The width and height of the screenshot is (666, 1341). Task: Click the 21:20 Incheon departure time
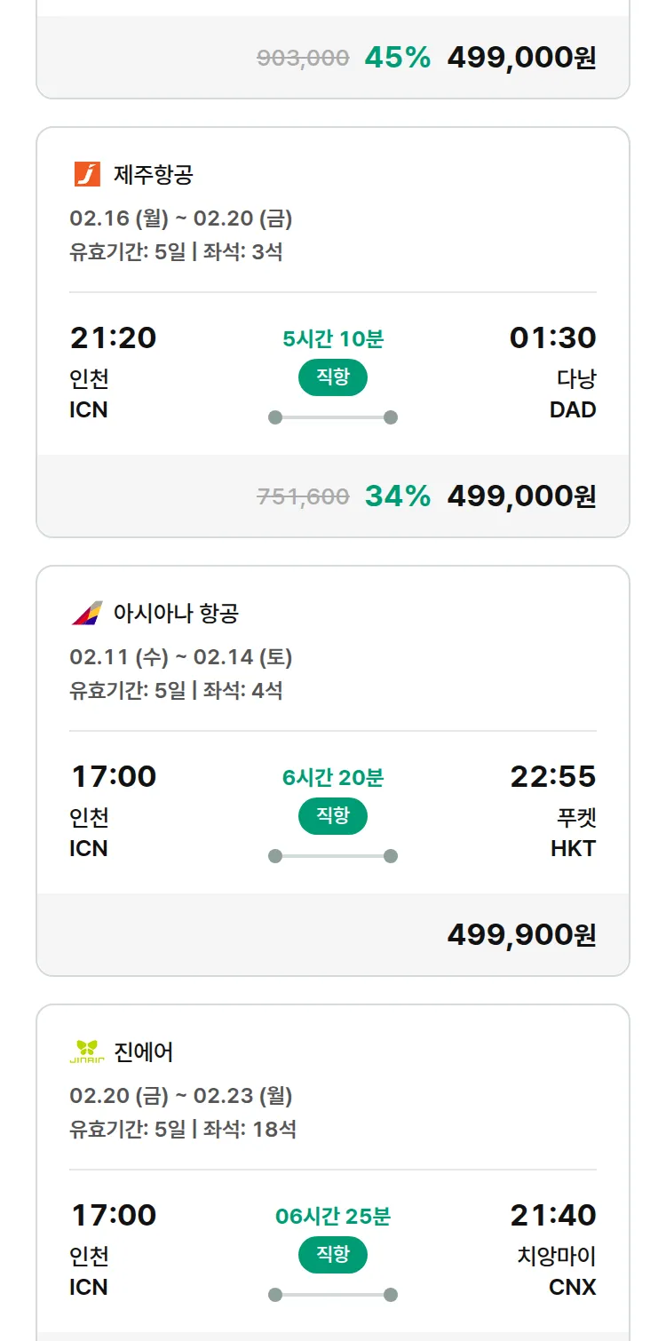(x=113, y=337)
